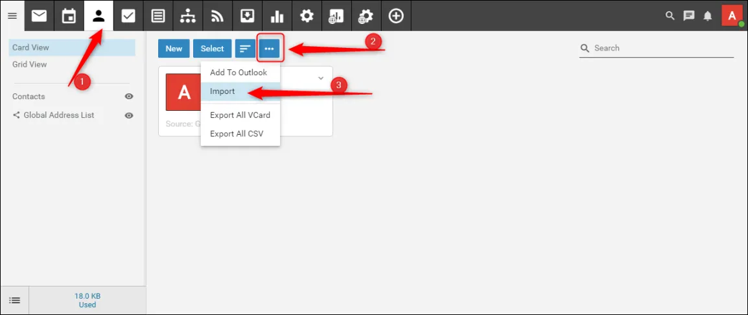Image resolution: width=748 pixels, height=315 pixels.
Task: Open the domain reports globe-chart icon
Action: pos(336,16)
